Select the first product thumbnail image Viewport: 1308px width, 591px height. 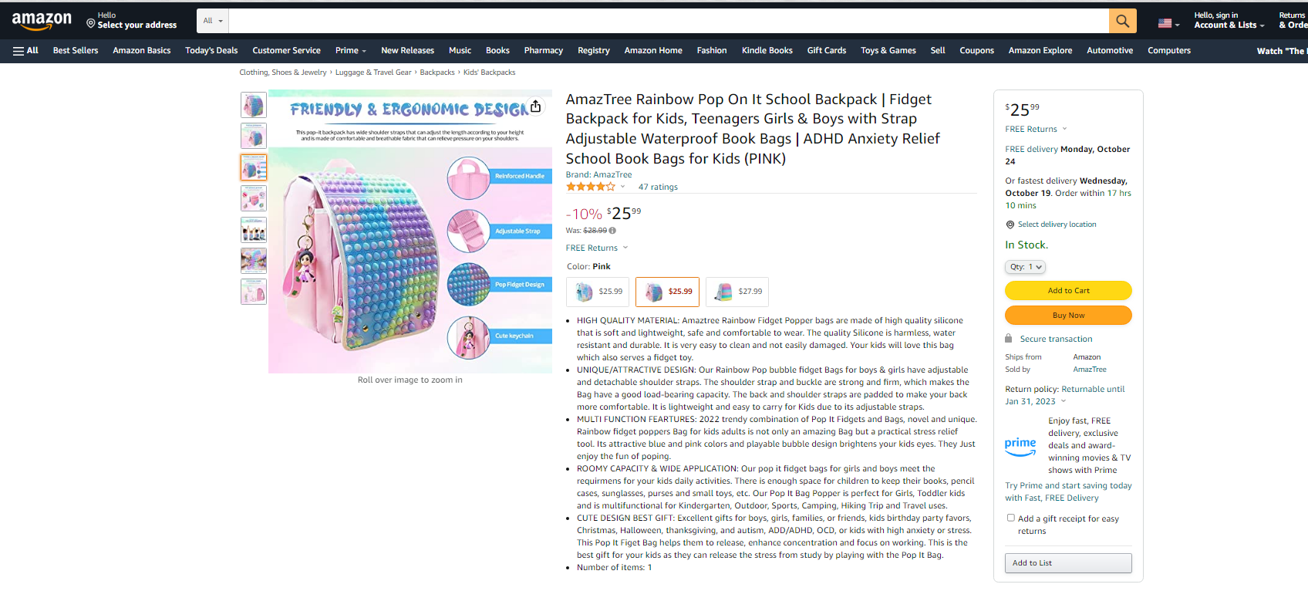[254, 105]
